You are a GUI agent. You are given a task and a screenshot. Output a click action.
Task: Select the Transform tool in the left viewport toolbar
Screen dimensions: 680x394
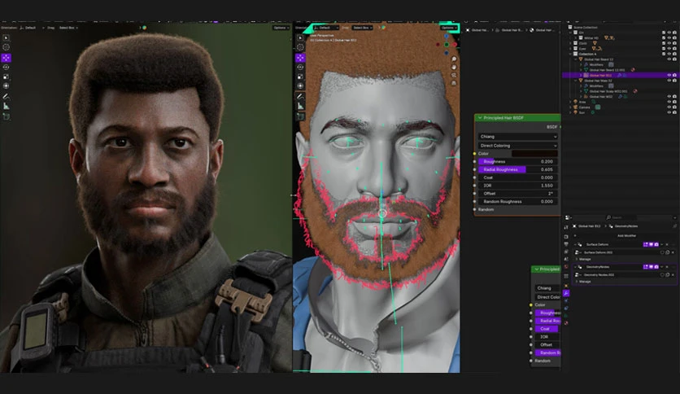click(6, 85)
